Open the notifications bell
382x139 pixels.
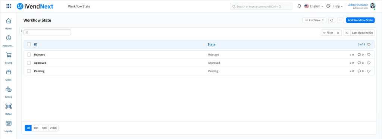click(300, 6)
